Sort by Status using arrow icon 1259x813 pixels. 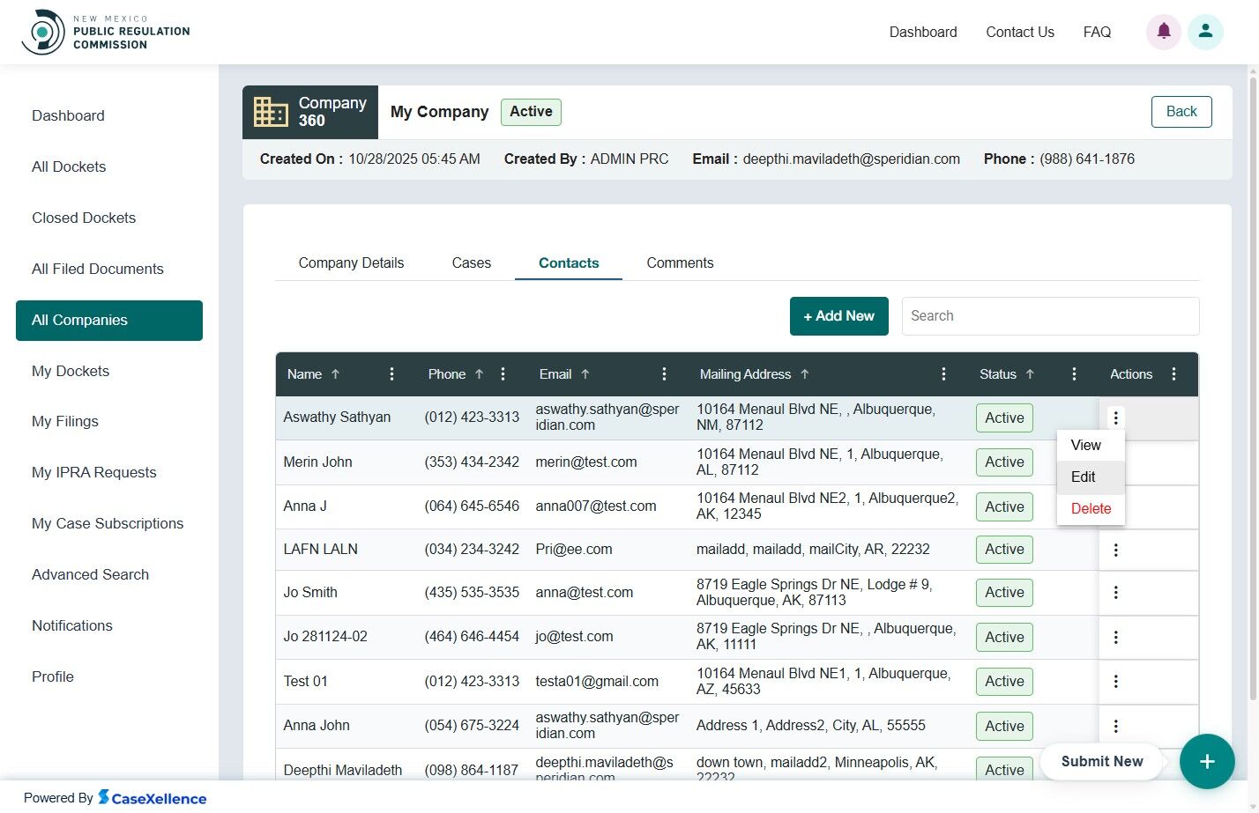point(1030,374)
